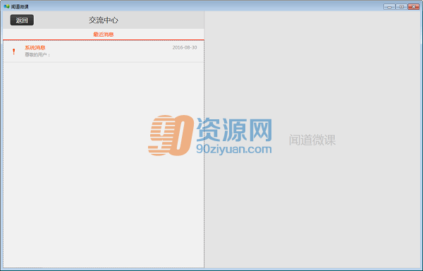This screenshot has width=423, height=271.
Task: Click the 尊敬的用户 message preview text
Action: click(37, 55)
